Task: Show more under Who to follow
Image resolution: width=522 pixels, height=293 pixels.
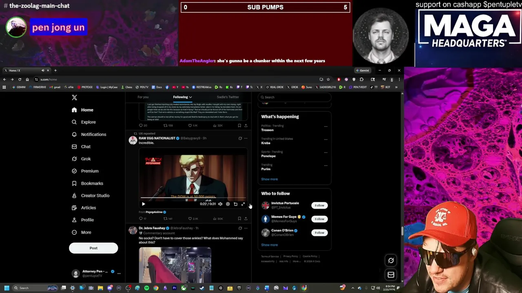Action: (x=269, y=245)
